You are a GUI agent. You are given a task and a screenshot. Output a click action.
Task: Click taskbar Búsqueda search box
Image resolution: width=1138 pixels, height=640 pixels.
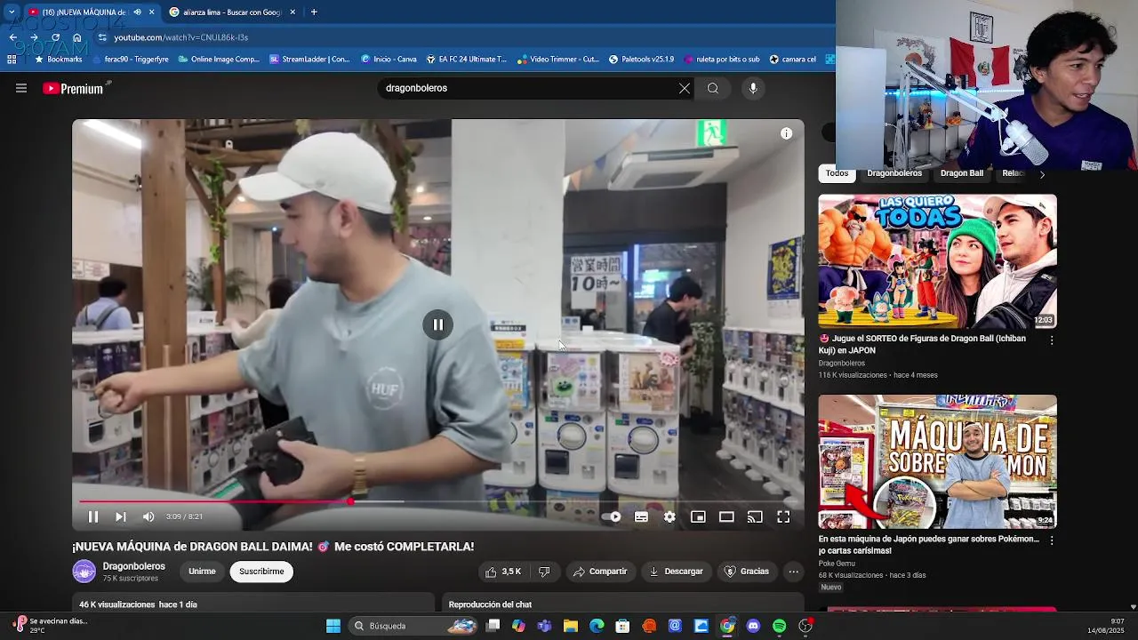click(x=413, y=626)
